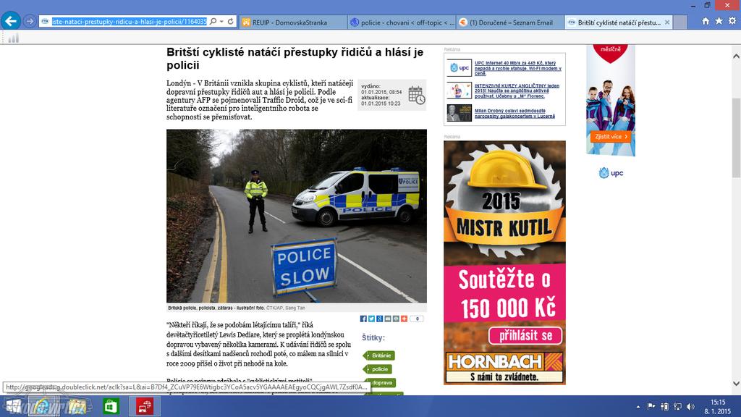Open Favorites star icon
The height and width of the screenshot is (417, 741).
pyautogui.click(x=719, y=21)
